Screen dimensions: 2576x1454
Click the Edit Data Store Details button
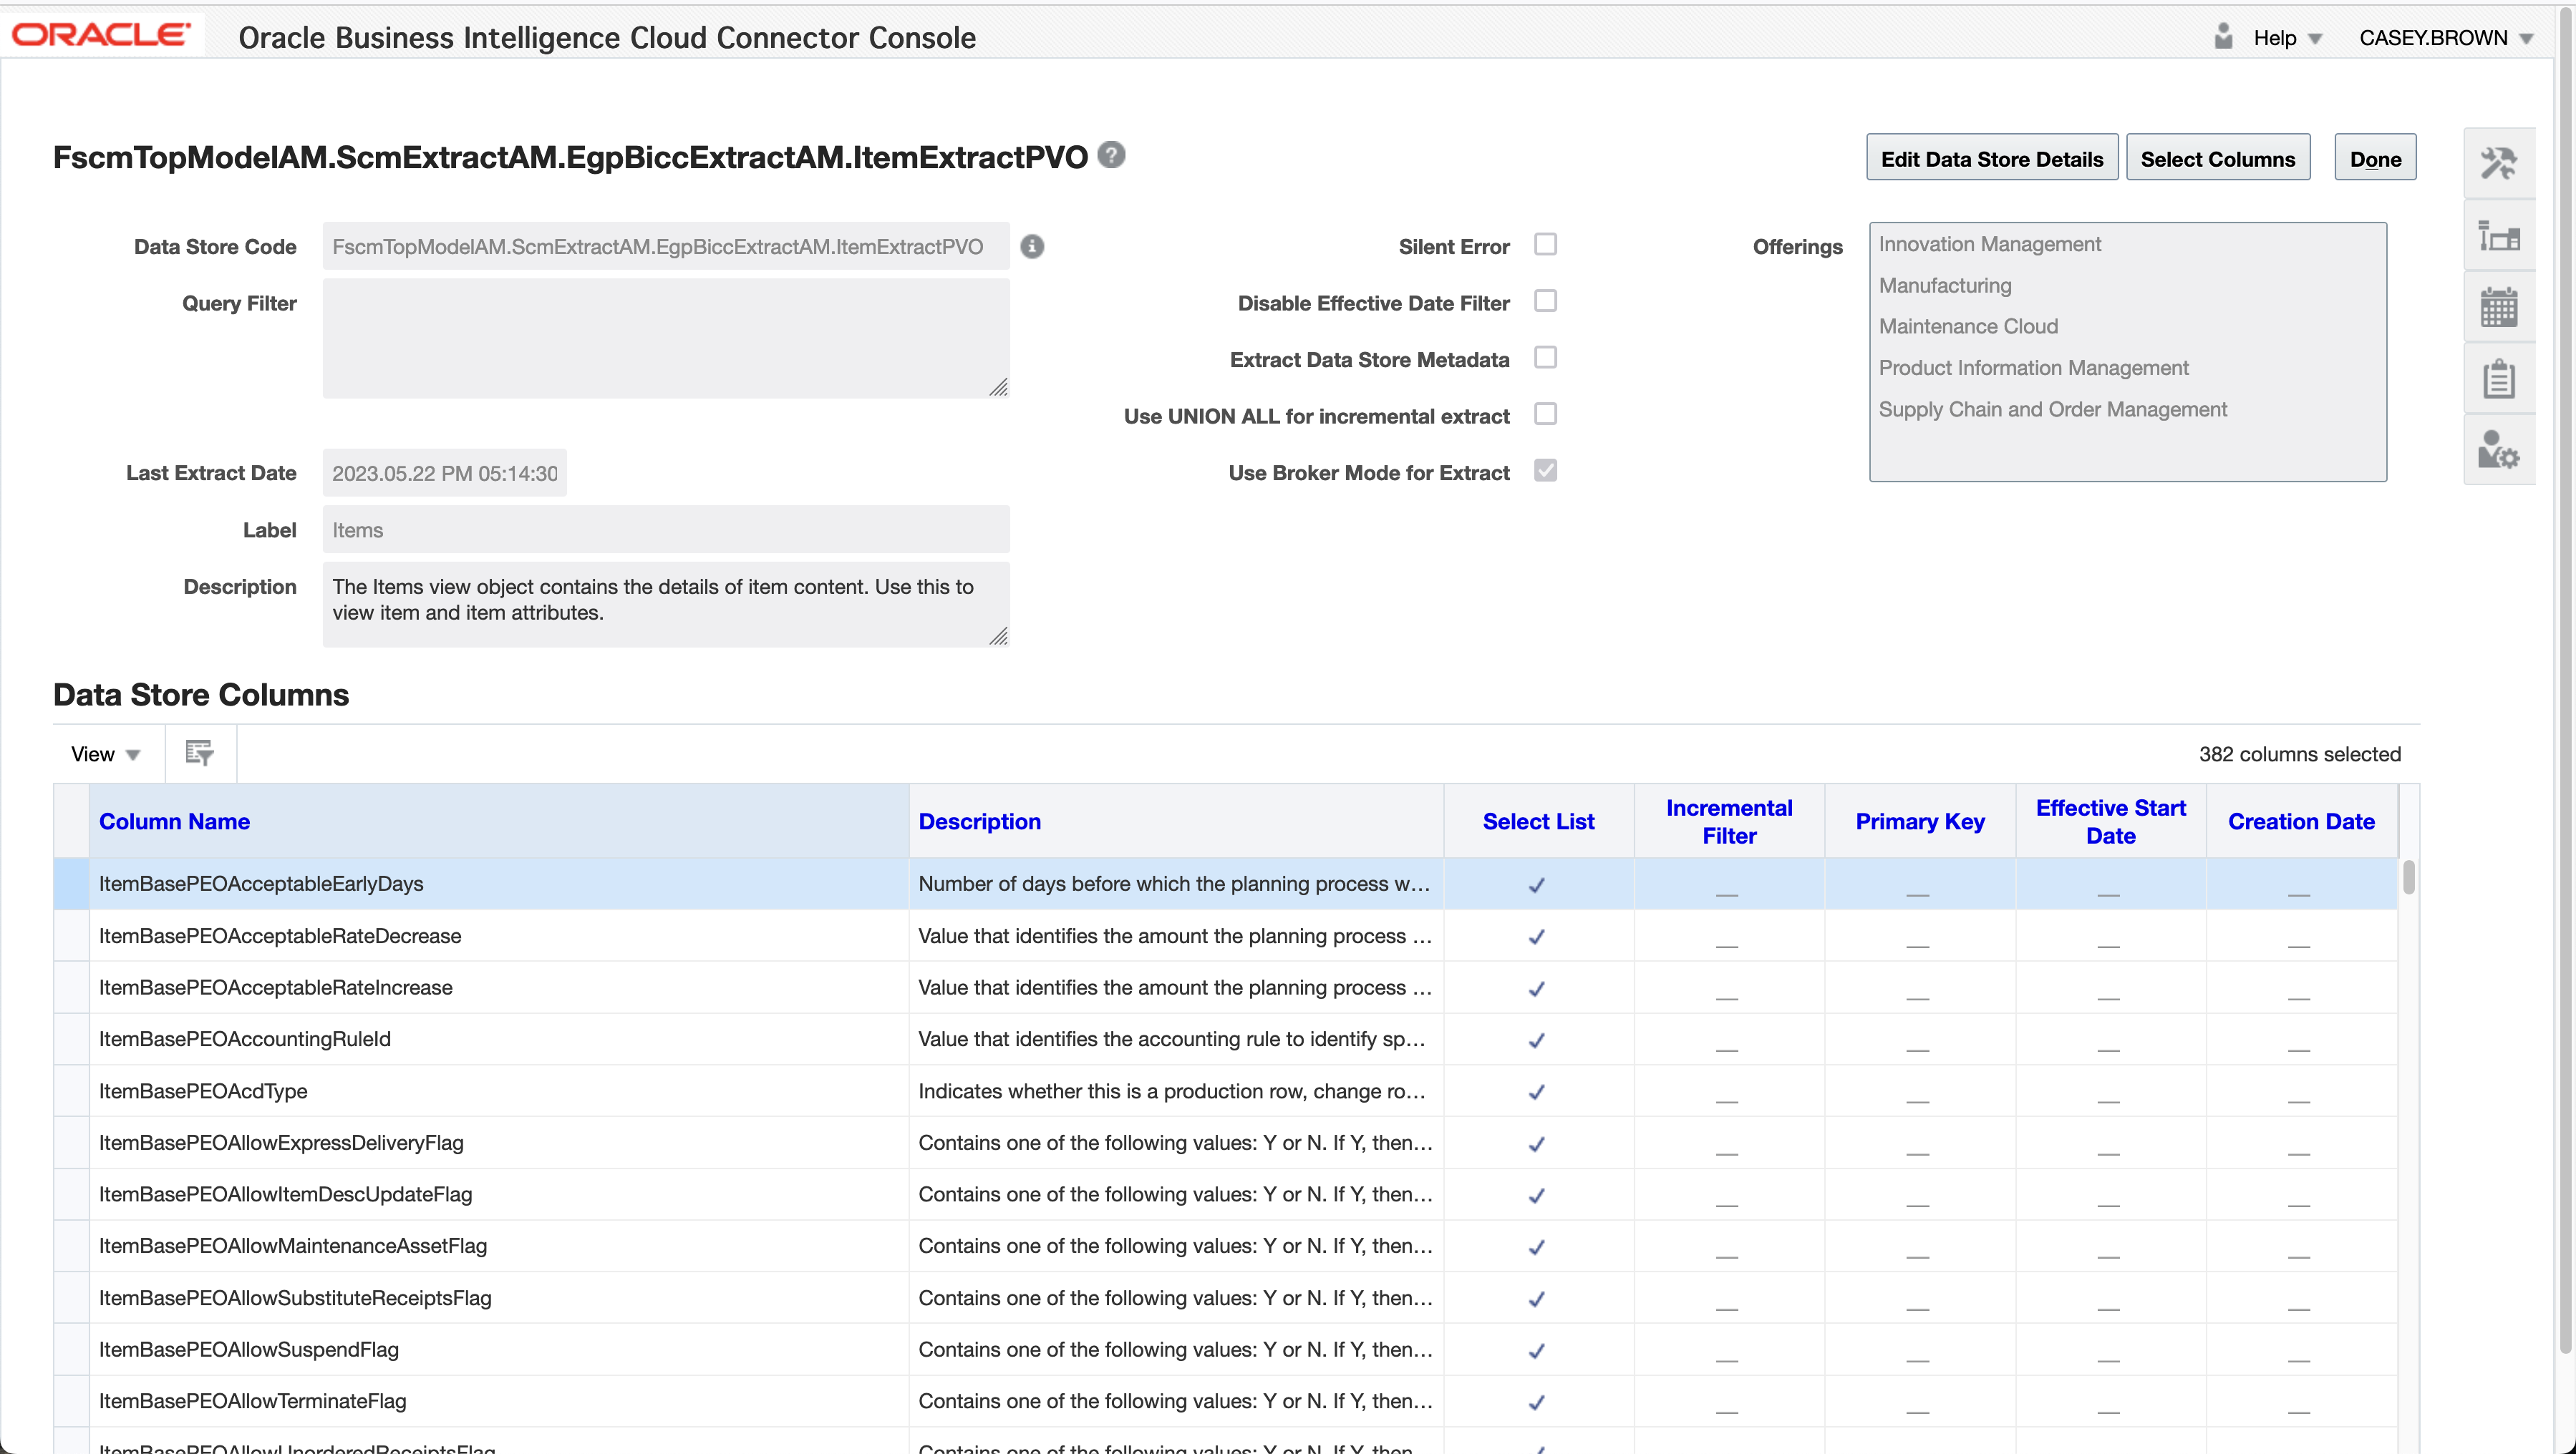click(1991, 159)
